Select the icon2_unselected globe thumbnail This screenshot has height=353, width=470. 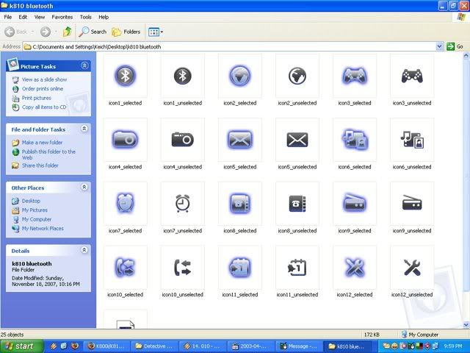[x=297, y=76]
